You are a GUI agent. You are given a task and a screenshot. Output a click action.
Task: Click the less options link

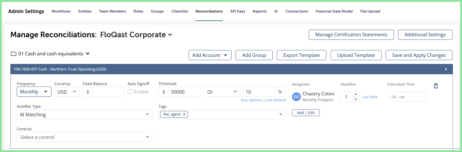[x=251, y=100]
